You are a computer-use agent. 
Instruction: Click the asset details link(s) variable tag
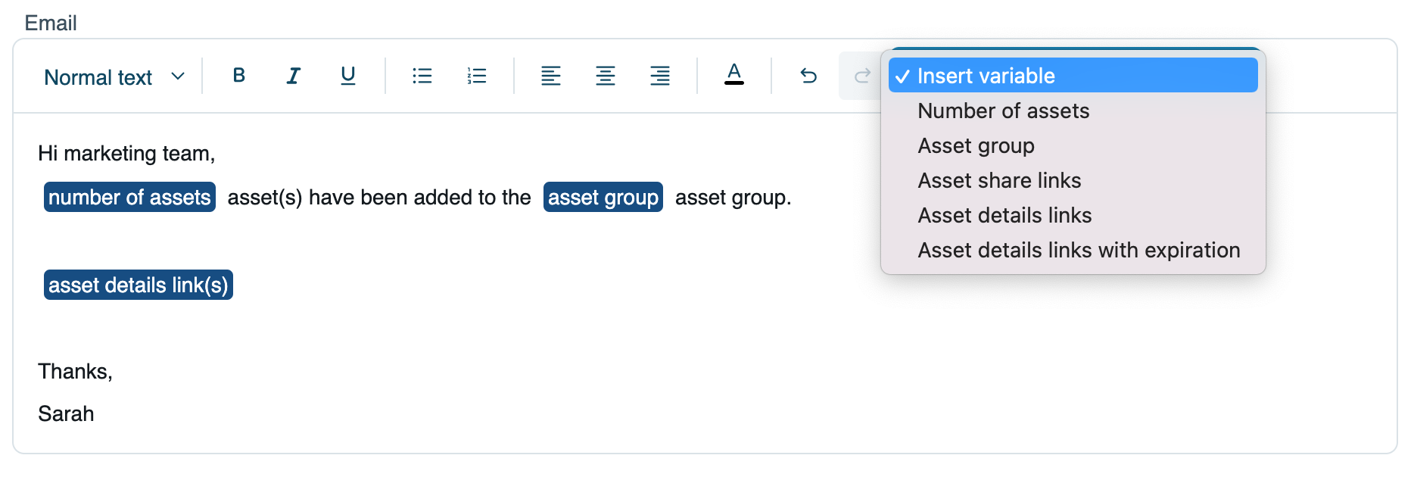139,285
